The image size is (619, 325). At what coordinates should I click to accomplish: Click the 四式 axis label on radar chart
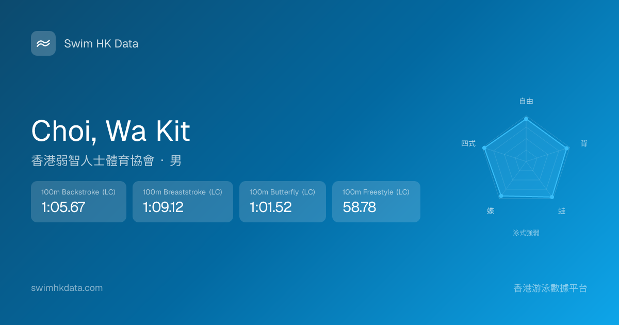tap(468, 143)
